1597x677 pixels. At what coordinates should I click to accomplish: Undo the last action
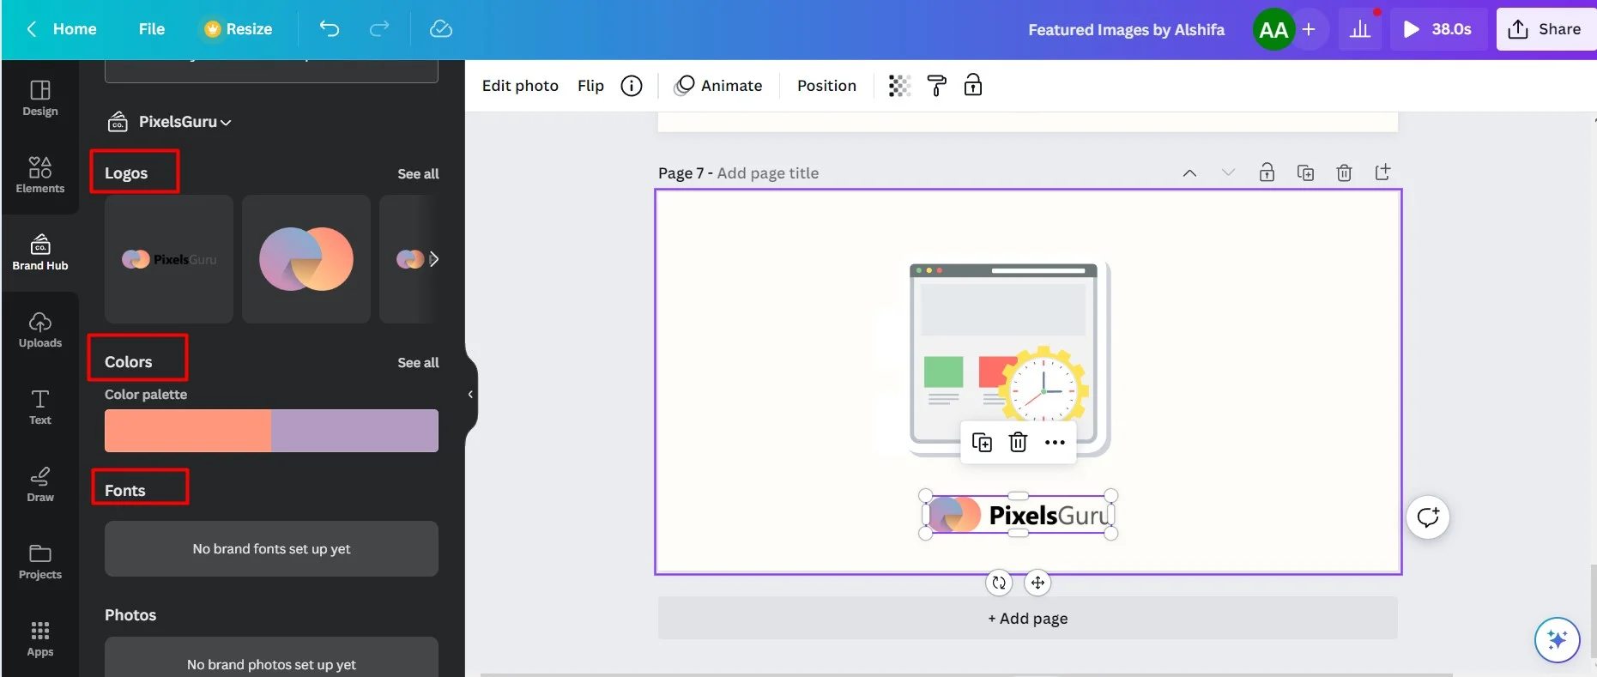[x=330, y=29]
